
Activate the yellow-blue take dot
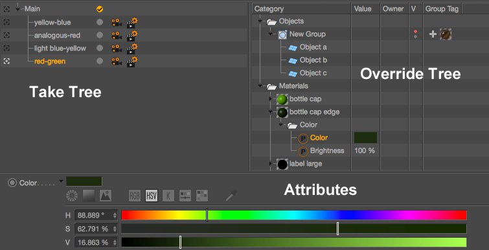point(100,23)
